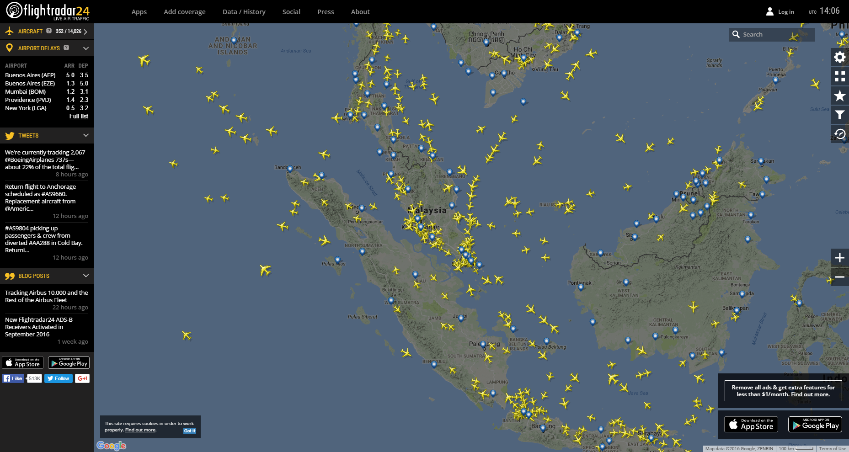Collapse the Blog Posts section
The width and height of the screenshot is (849, 452).
[86, 276]
